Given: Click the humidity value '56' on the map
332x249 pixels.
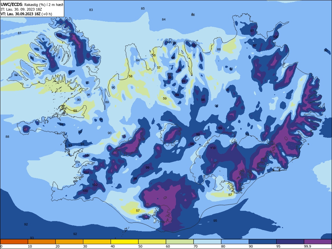Looking at the screenshot, I should click(x=154, y=55).
